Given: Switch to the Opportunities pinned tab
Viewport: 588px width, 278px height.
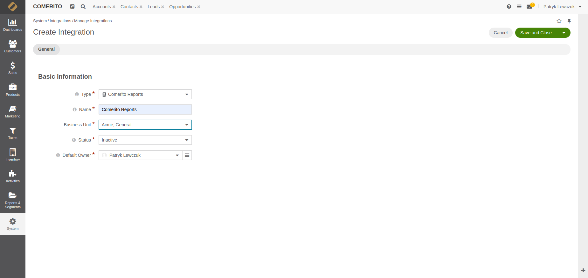Looking at the screenshot, I should [x=182, y=7].
